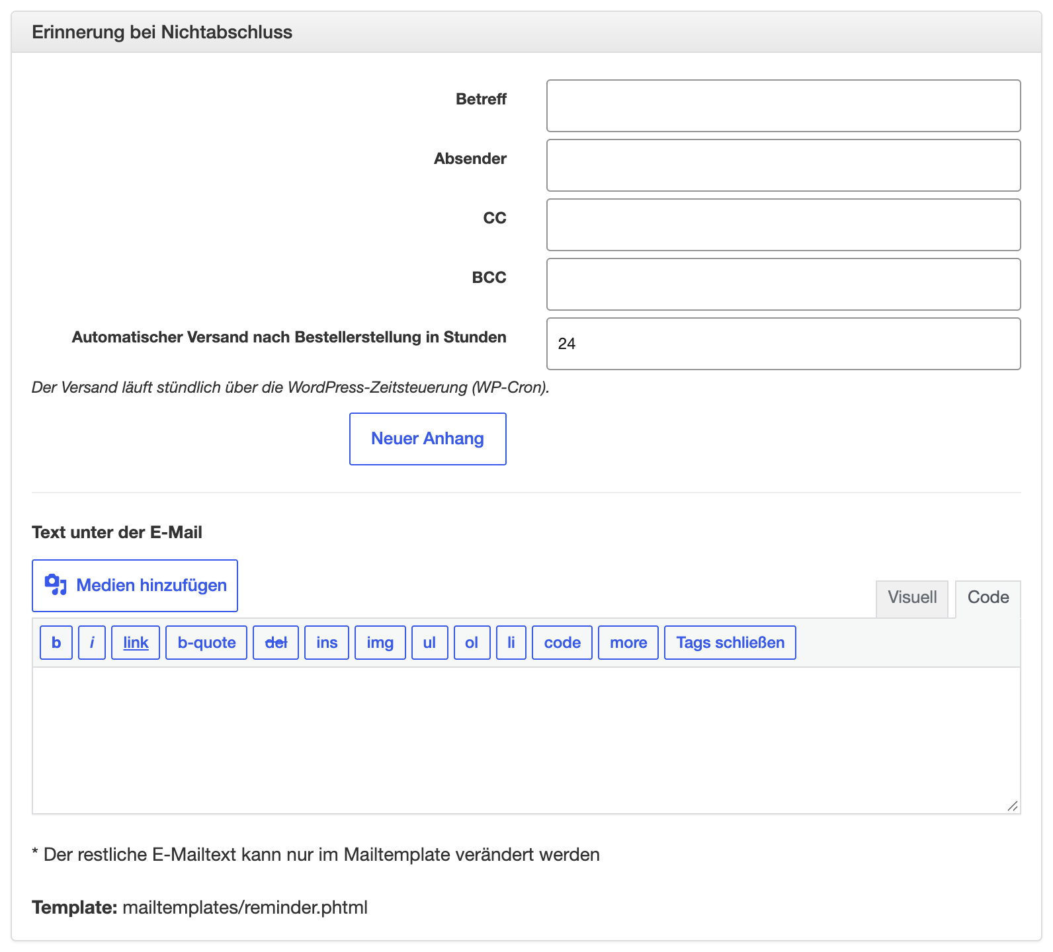
Task: Insert more tag with more button
Action: click(x=628, y=643)
